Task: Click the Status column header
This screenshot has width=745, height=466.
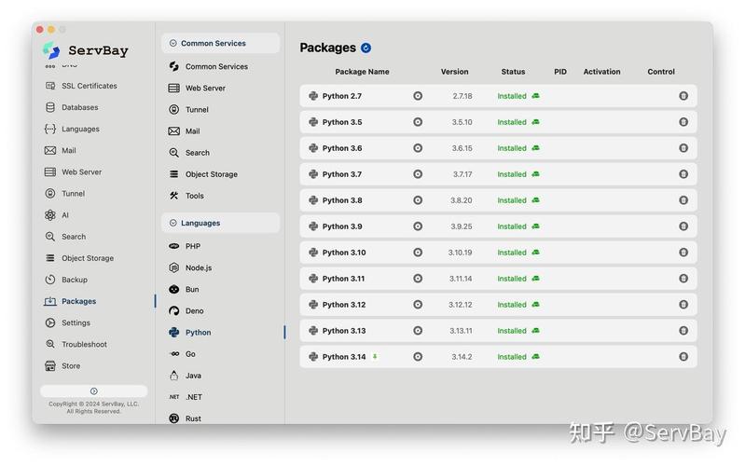Action: 513,72
